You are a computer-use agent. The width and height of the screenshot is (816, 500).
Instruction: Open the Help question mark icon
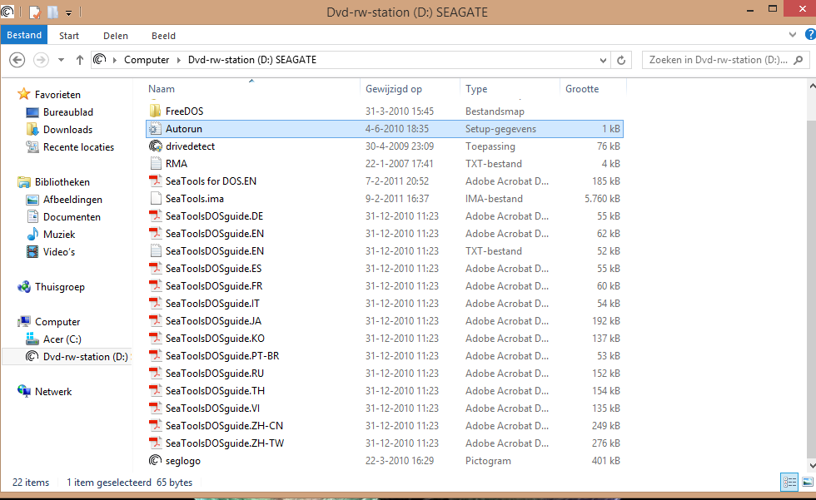pyautogui.click(x=809, y=35)
